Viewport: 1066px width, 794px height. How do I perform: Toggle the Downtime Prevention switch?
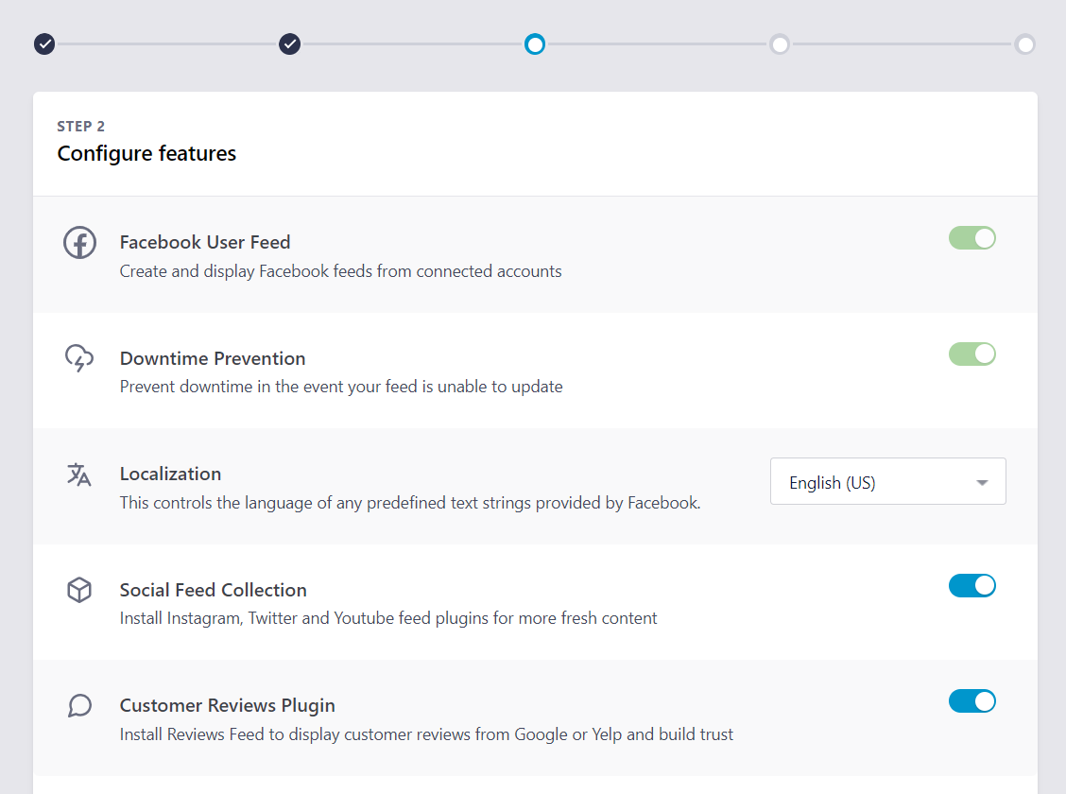[971, 354]
